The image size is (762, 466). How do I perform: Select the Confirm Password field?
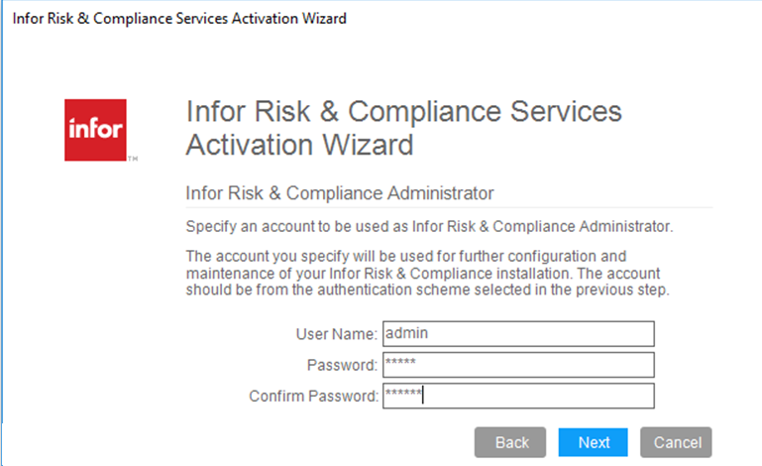tap(518, 397)
